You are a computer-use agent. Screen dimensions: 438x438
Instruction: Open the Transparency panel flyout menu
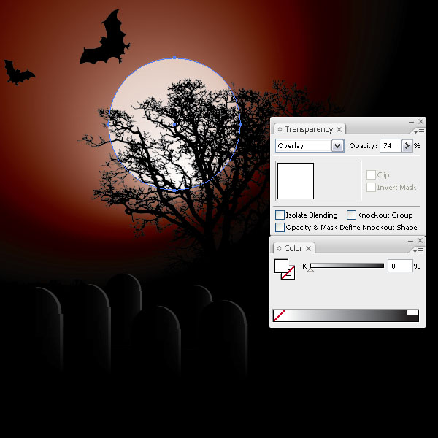point(419,131)
